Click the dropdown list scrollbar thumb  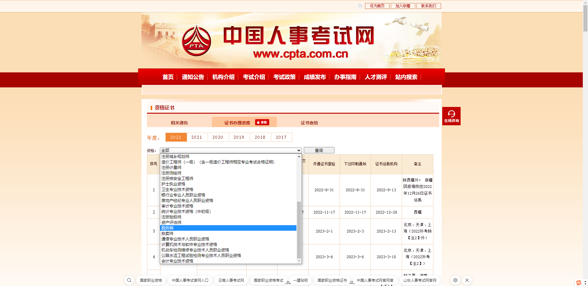pos(299,230)
